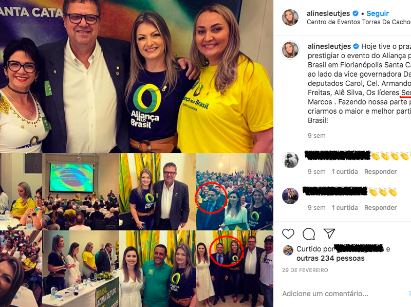
Task: Click the main photo collage image
Action: coord(137,153)
